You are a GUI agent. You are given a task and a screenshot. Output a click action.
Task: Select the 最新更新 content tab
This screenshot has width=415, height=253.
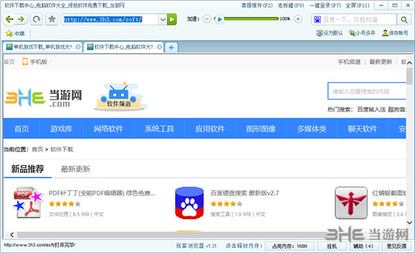pyautogui.click(x=75, y=169)
